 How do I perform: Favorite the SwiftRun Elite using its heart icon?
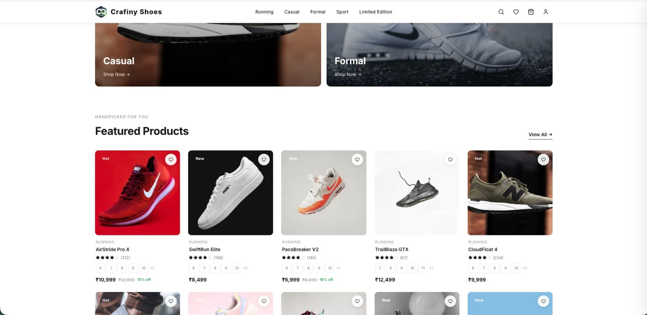pos(264,159)
